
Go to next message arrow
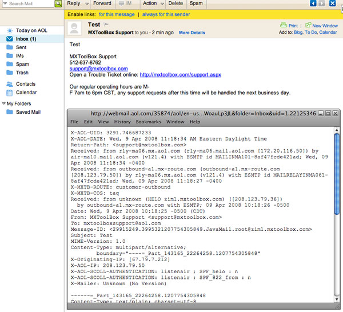[322, 3]
